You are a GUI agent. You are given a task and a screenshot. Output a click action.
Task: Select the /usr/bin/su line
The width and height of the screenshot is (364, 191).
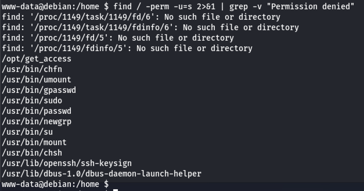pos(27,132)
